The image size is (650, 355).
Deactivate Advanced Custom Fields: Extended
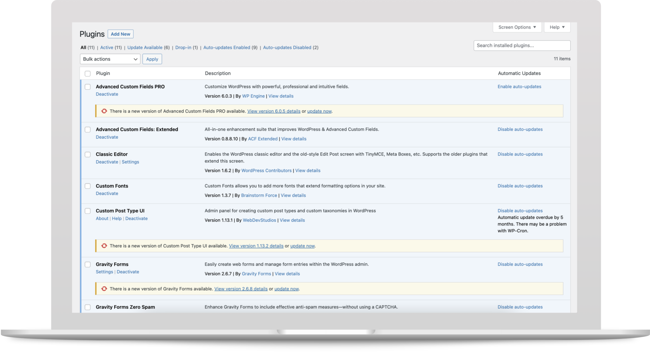tap(107, 137)
